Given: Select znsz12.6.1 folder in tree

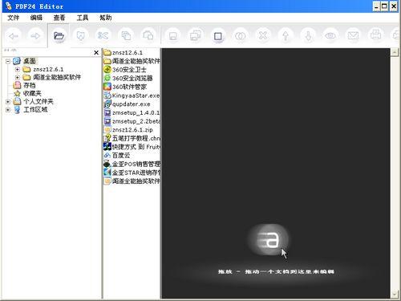Looking at the screenshot, I should click(48, 69).
